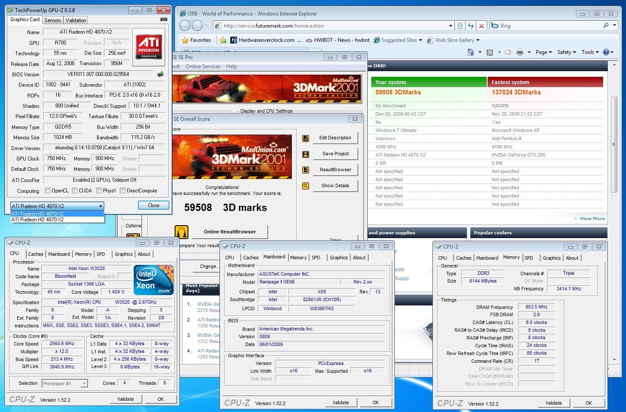The width and height of the screenshot is (626, 412).
Task: Click the ResultBrowser icon beside its button
Action: tap(306, 170)
